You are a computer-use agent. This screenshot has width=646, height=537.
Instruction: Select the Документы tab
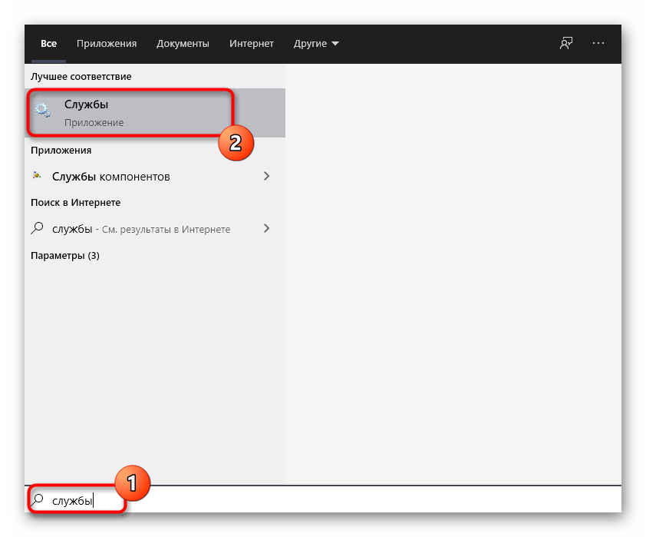click(x=183, y=44)
